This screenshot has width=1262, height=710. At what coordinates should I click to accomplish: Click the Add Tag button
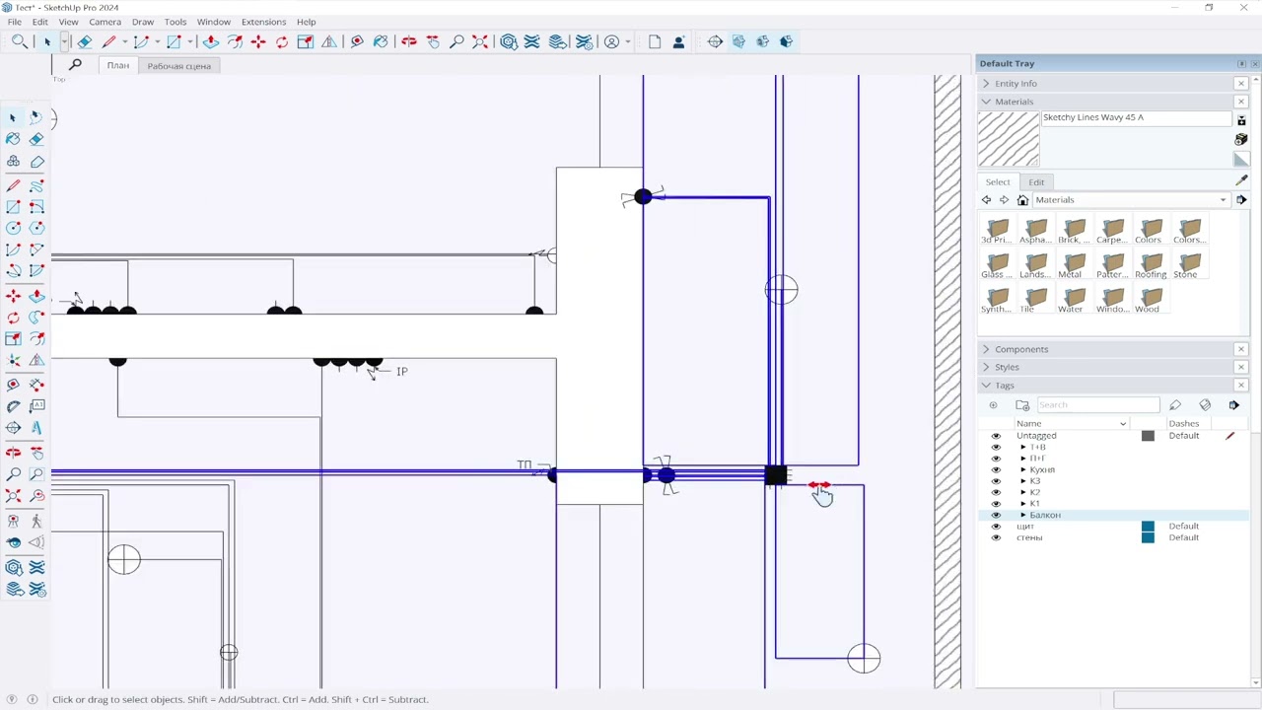point(993,405)
